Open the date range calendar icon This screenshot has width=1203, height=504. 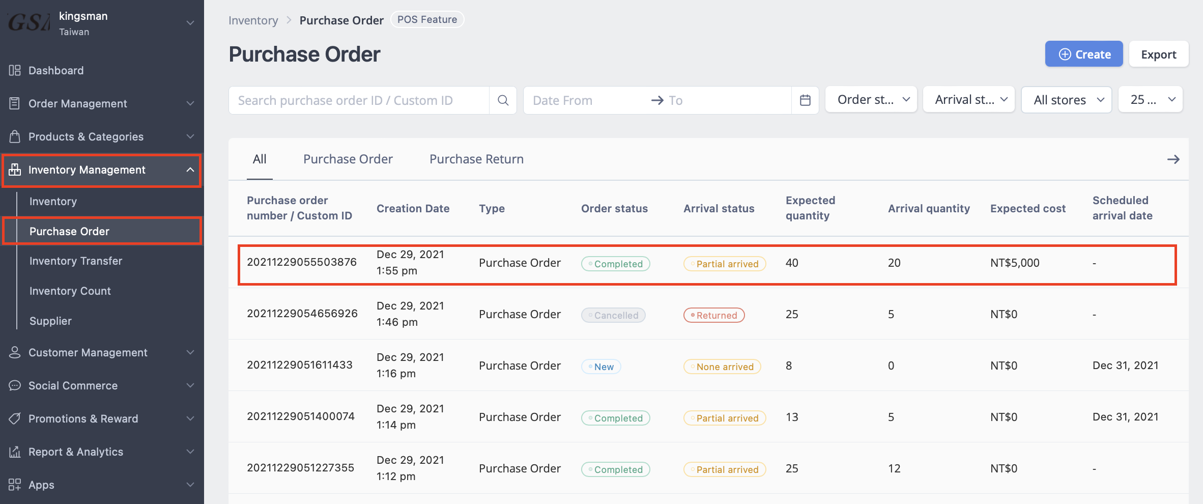coord(805,100)
